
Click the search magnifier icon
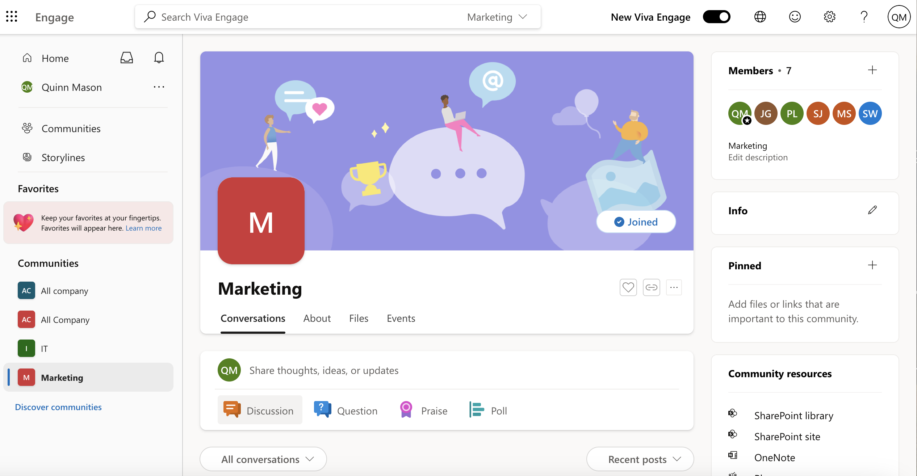(149, 17)
